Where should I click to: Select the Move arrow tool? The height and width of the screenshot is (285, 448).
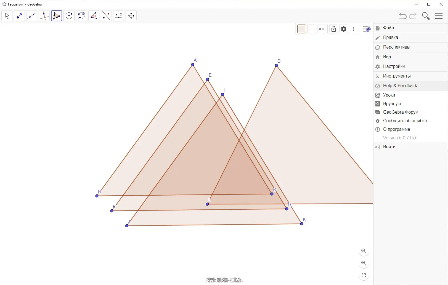[x=7, y=16]
